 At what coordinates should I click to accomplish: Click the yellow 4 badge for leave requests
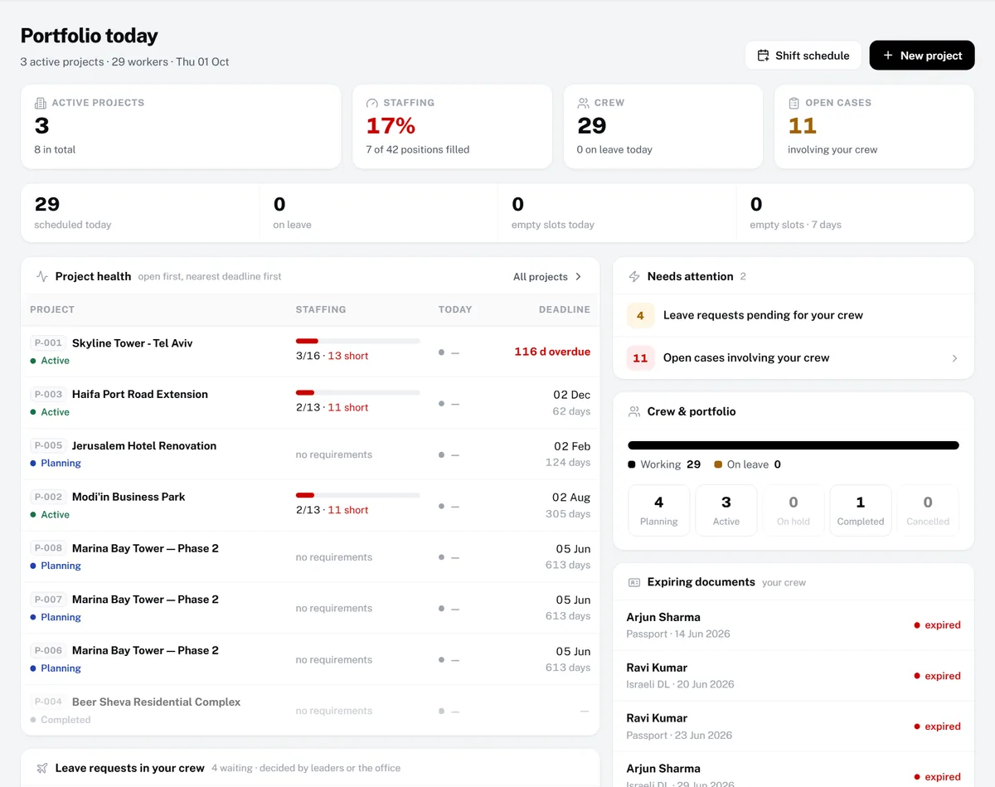tap(640, 315)
